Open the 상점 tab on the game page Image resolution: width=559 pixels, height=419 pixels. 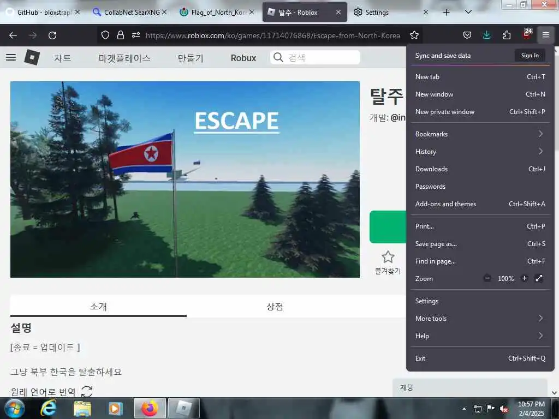pos(275,307)
